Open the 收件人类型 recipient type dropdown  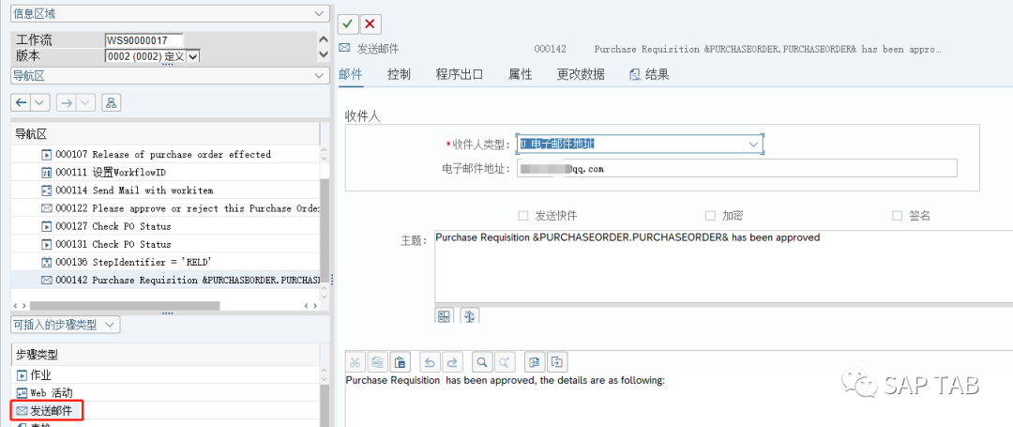753,145
